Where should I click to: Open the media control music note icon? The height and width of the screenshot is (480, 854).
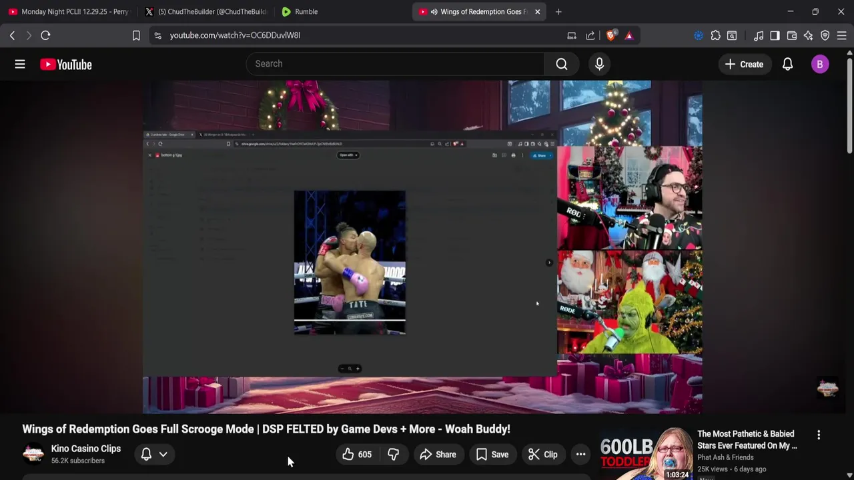coord(759,35)
